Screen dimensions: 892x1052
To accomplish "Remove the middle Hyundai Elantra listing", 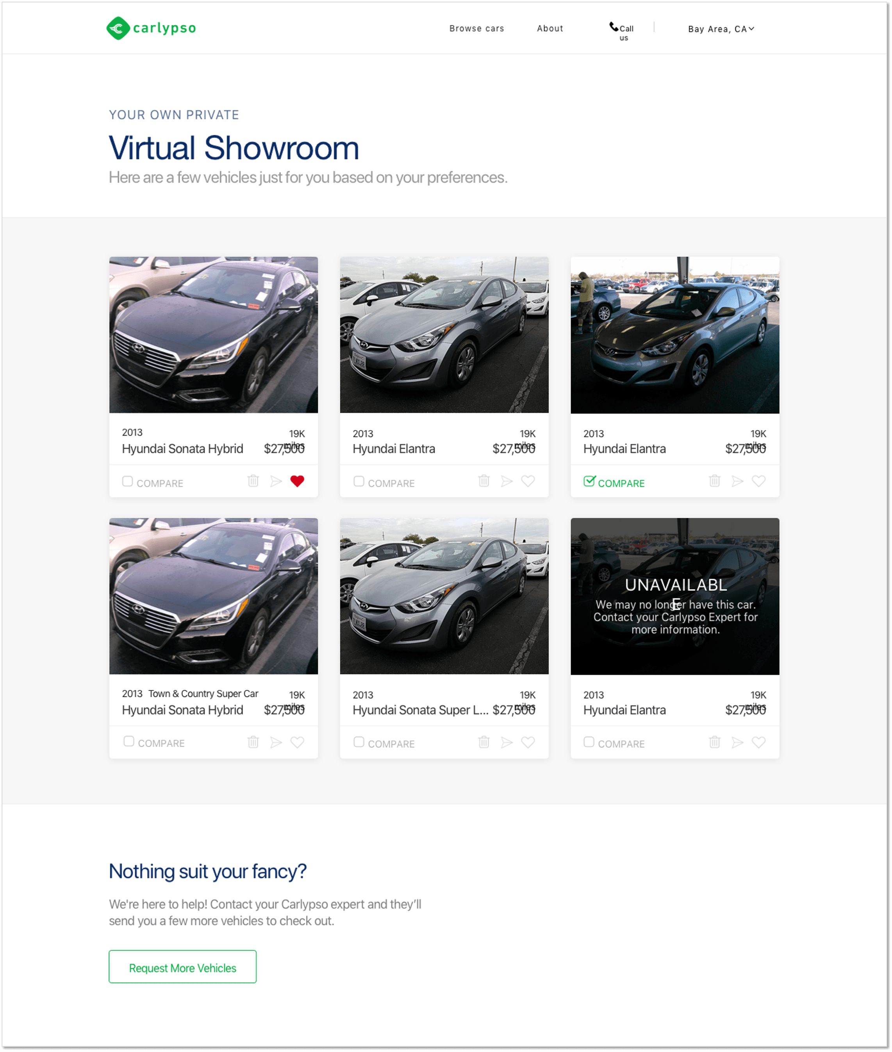I will coord(484,481).
